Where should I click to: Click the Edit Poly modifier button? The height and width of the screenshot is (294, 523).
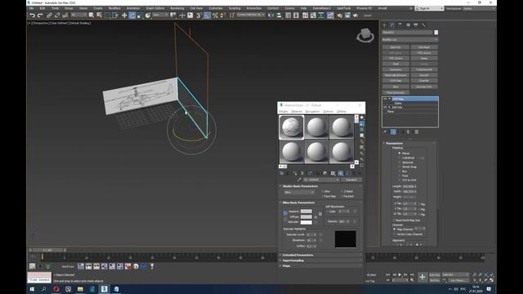pos(396,47)
